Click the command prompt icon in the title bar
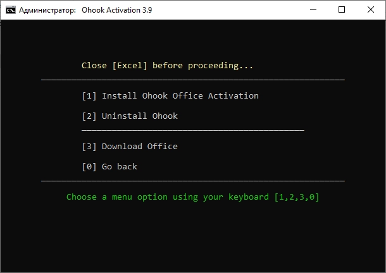Image resolution: width=386 pixels, height=273 pixels. (11, 10)
